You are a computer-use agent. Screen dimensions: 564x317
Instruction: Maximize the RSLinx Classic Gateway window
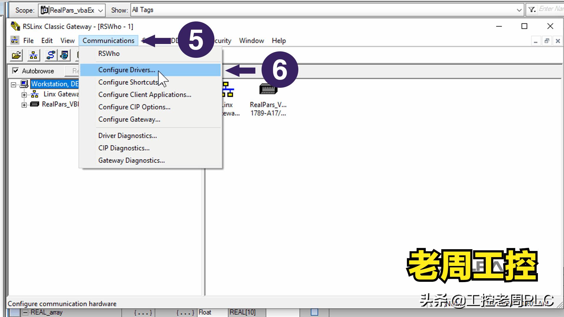click(x=524, y=26)
